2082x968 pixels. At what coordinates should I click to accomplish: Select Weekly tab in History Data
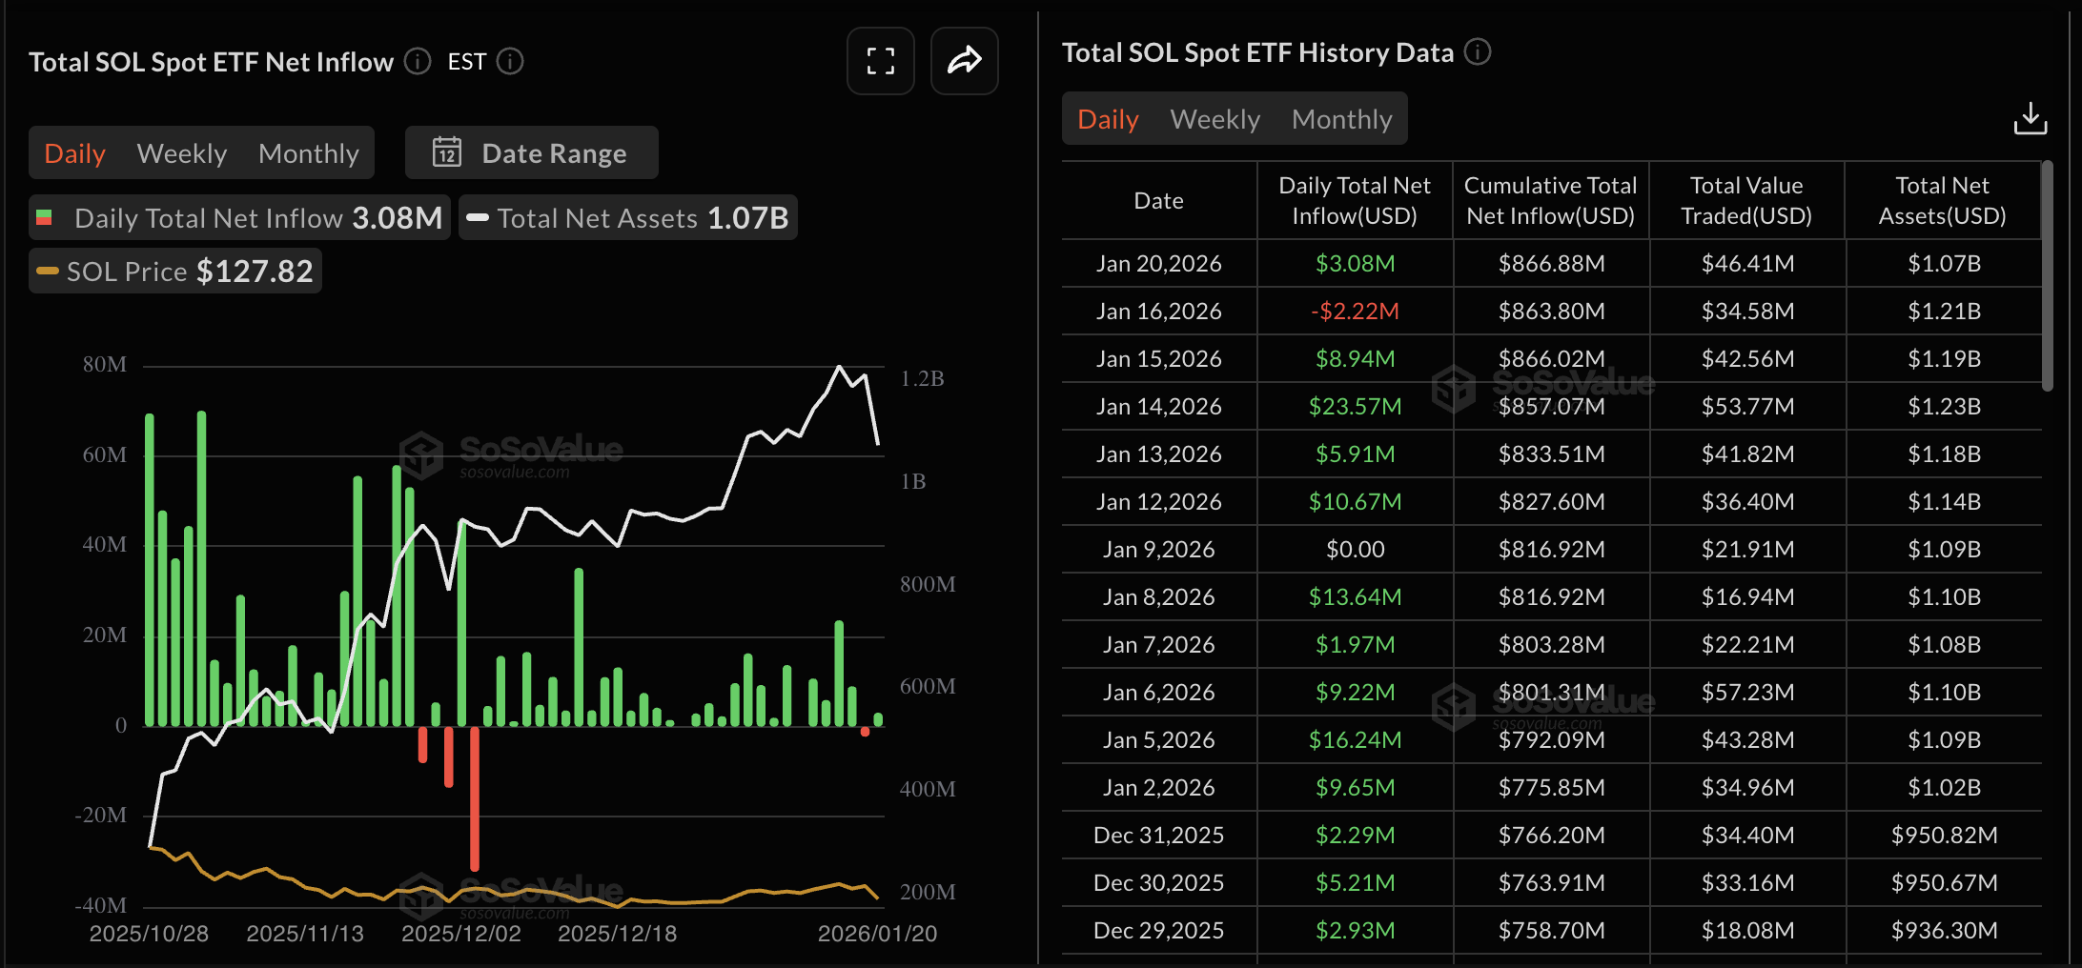click(1214, 119)
